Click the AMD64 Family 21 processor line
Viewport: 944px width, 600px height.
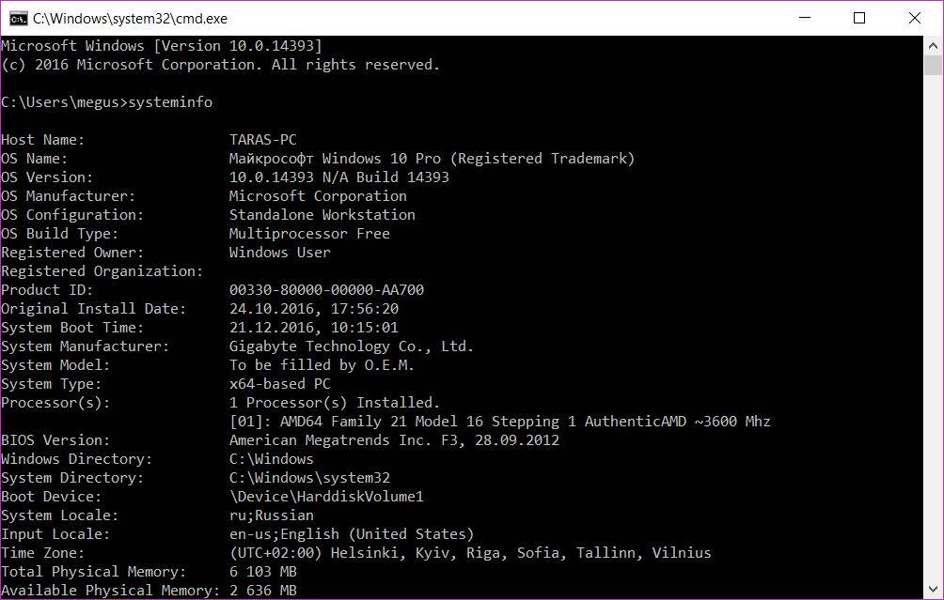499,422
